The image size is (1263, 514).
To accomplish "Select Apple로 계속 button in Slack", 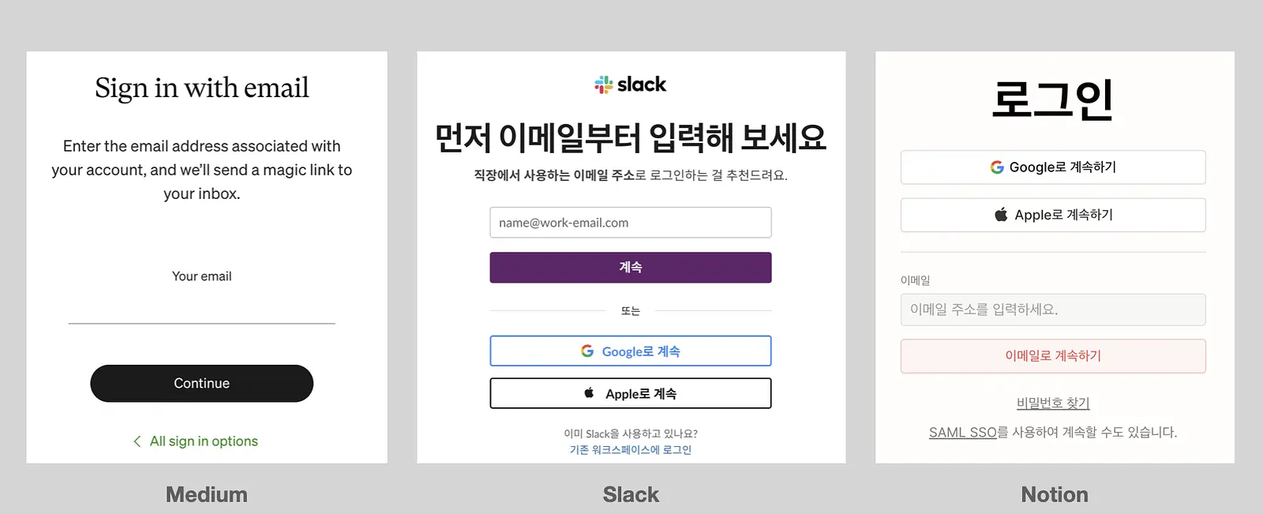I will tap(630, 393).
